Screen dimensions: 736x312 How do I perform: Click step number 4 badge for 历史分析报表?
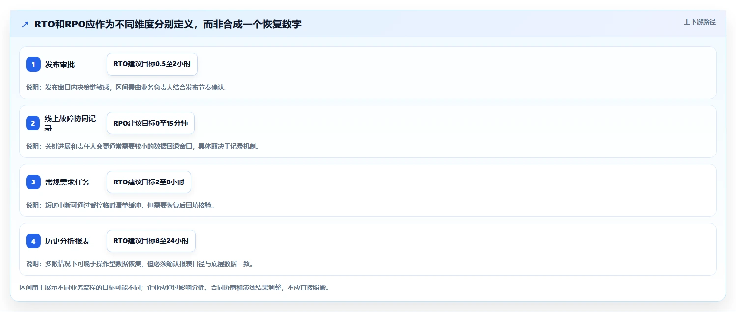pyautogui.click(x=33, y=241)
